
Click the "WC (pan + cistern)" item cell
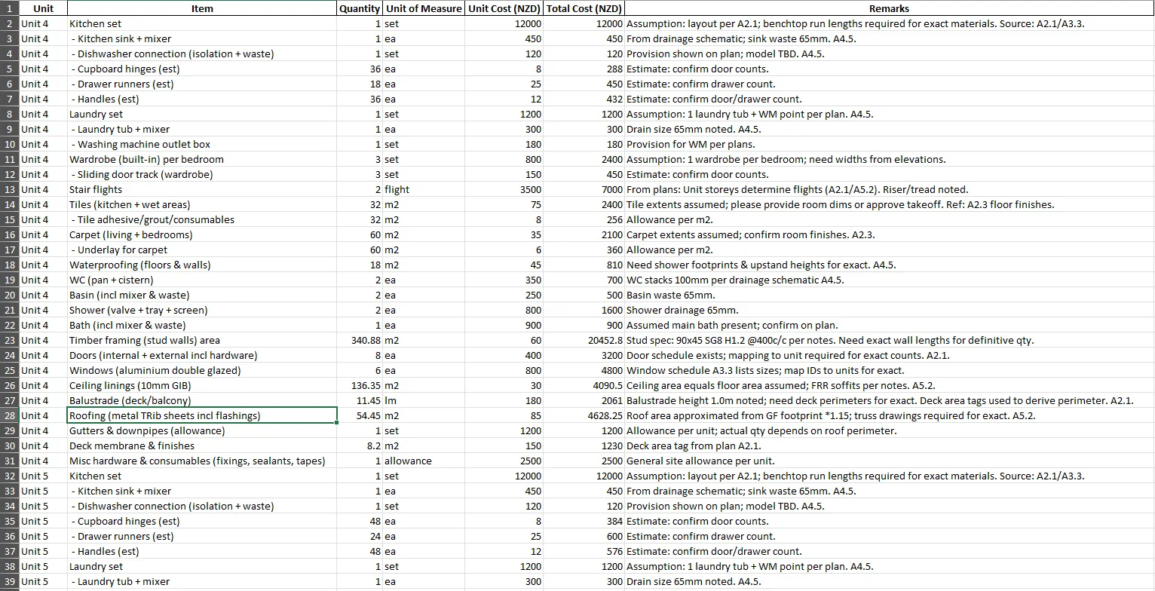202,280
